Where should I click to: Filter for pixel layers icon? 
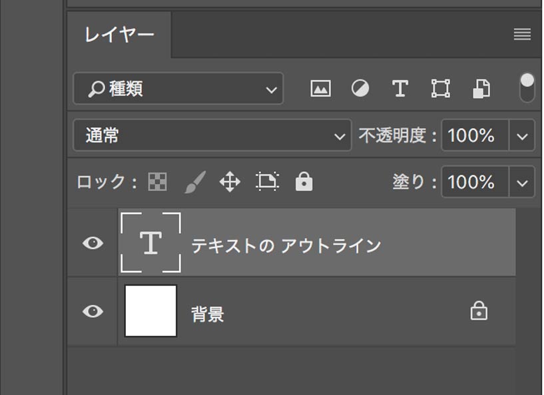click(x=320, y=89)
